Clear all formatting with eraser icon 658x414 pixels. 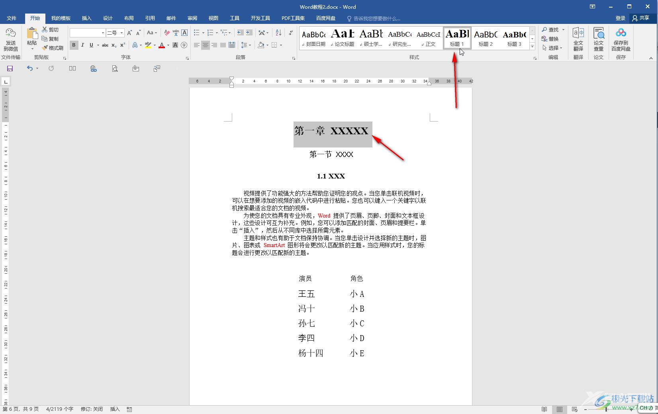[167, 33]
